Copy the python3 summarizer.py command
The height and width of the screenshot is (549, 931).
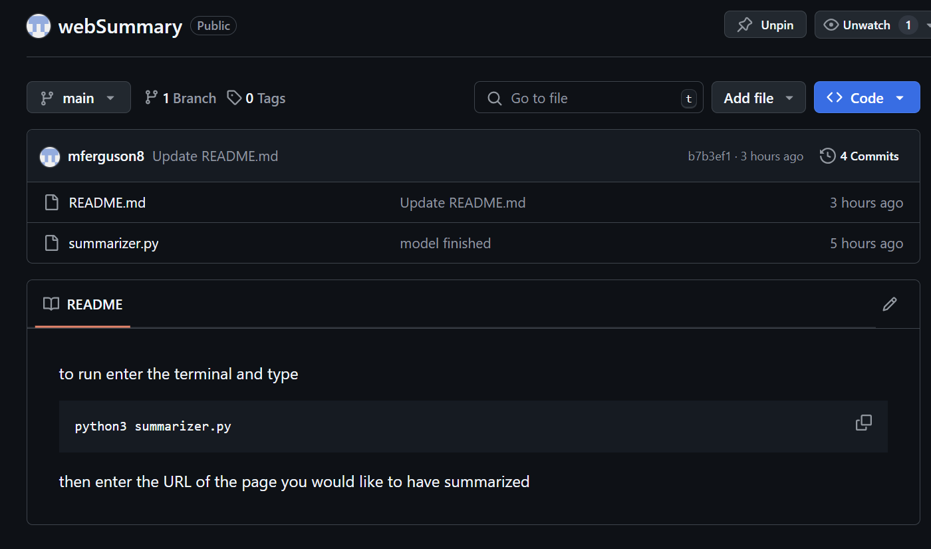tap(863, 423)
